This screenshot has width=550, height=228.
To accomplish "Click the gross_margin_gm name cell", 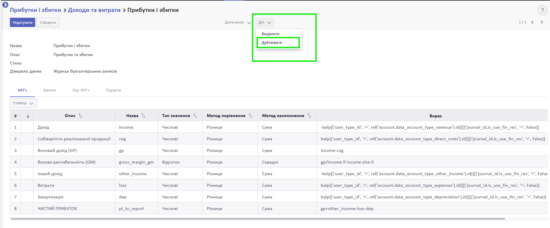I will pos(136,162).
